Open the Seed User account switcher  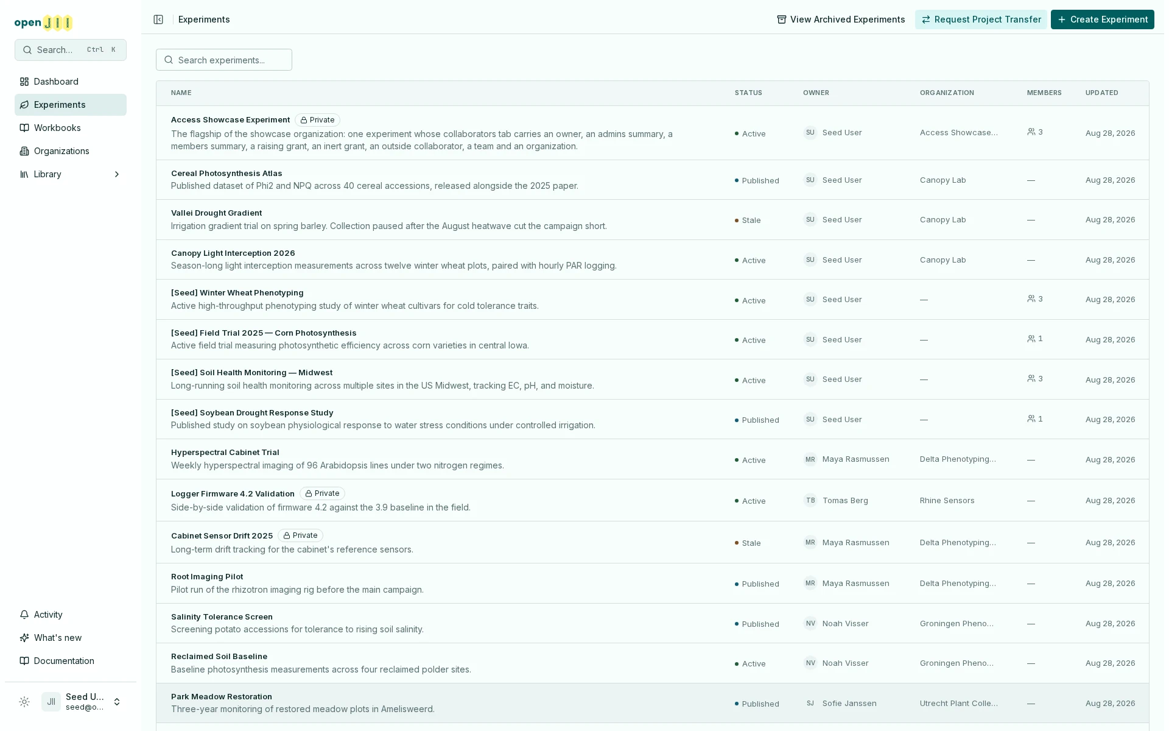point(83,702)
